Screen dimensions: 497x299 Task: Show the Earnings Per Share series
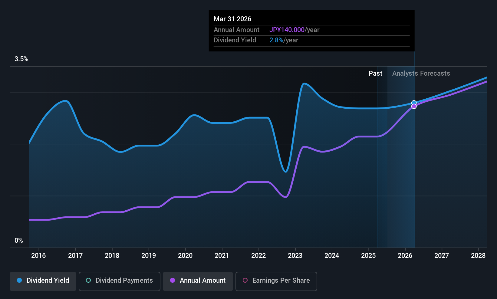(x=276, y=281)
